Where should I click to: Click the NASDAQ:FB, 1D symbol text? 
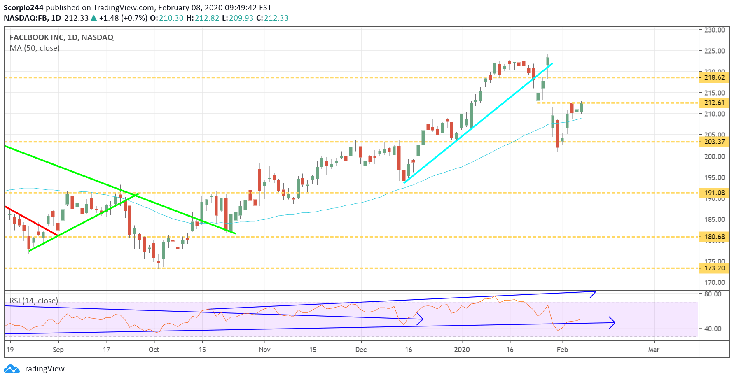coord(32,18)
